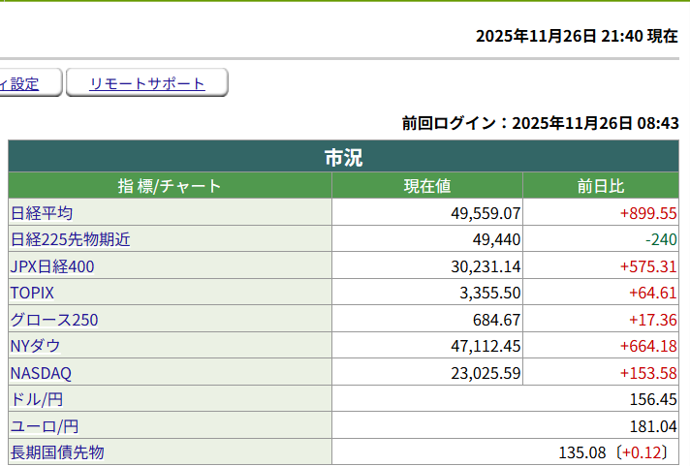Click the NASDAQ change value +153.58
Viewport: 690px width, 466px height.
(647, 373)
